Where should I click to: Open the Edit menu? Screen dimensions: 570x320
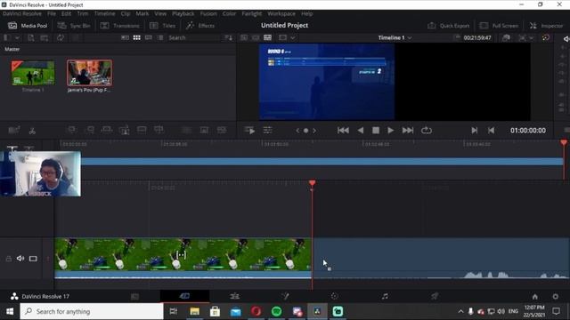[66, 13]
